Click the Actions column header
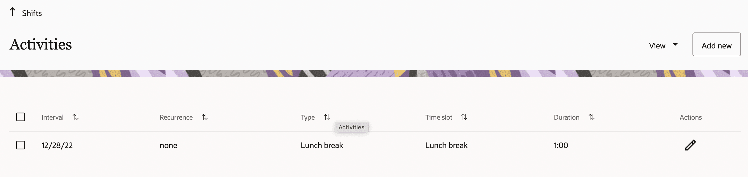Image resolution: width=748 pixels, height=177 pixels. pos(691,117)
